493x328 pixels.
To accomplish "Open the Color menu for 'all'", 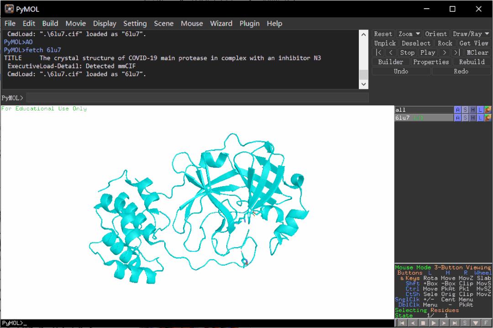I will (487, 109).
